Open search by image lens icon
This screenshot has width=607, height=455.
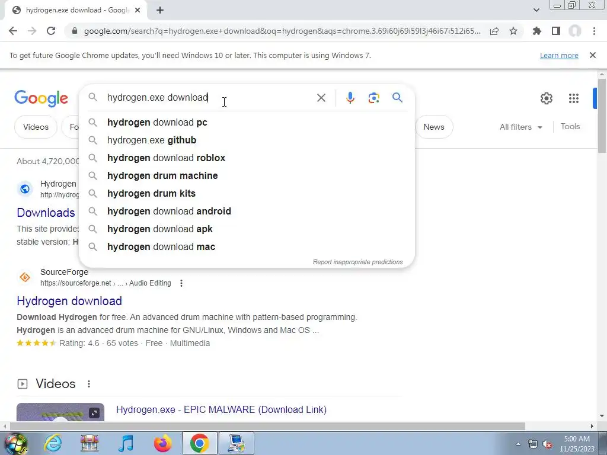[x=373, y=98]
